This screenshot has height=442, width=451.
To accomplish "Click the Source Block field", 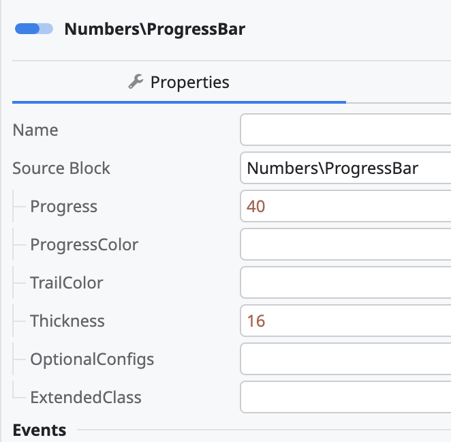I will [345, 168].
